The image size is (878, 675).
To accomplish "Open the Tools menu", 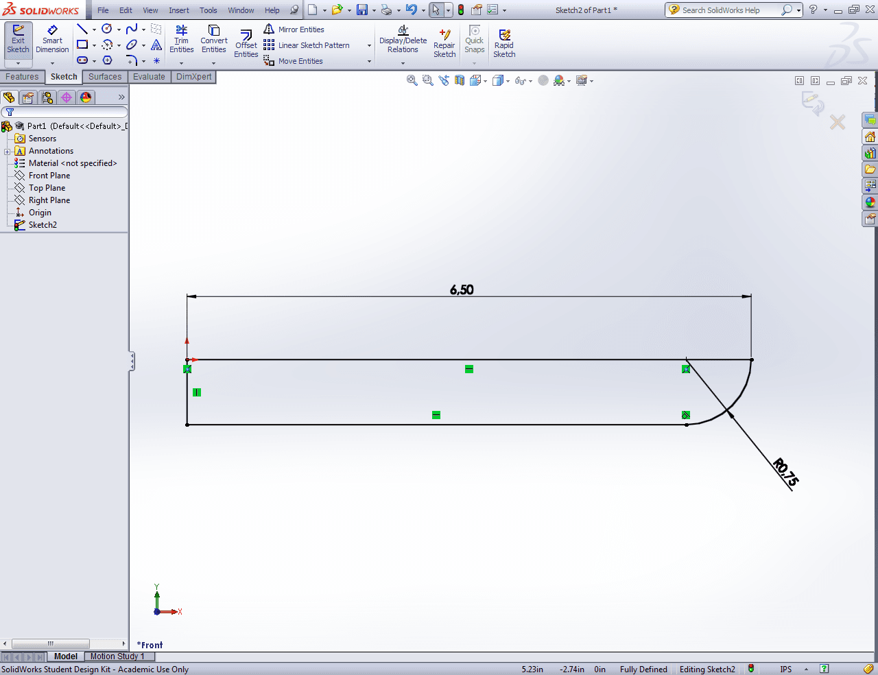I will point(209,10).
